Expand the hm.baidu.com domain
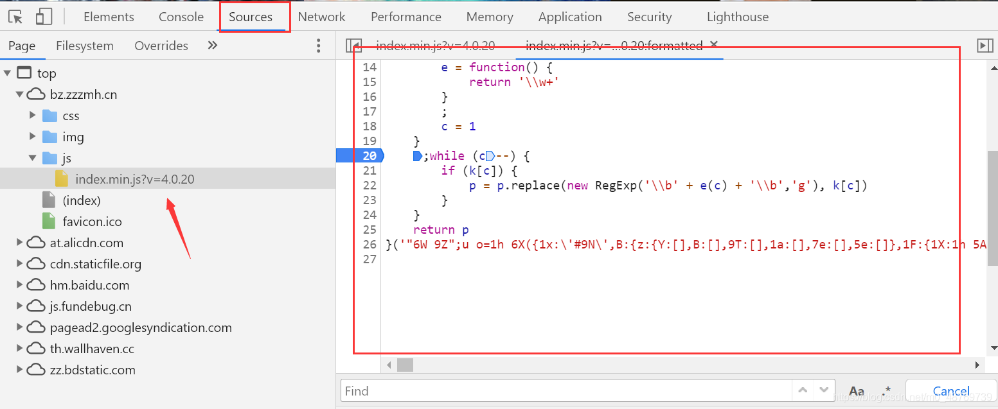 (x=19, y=285)
